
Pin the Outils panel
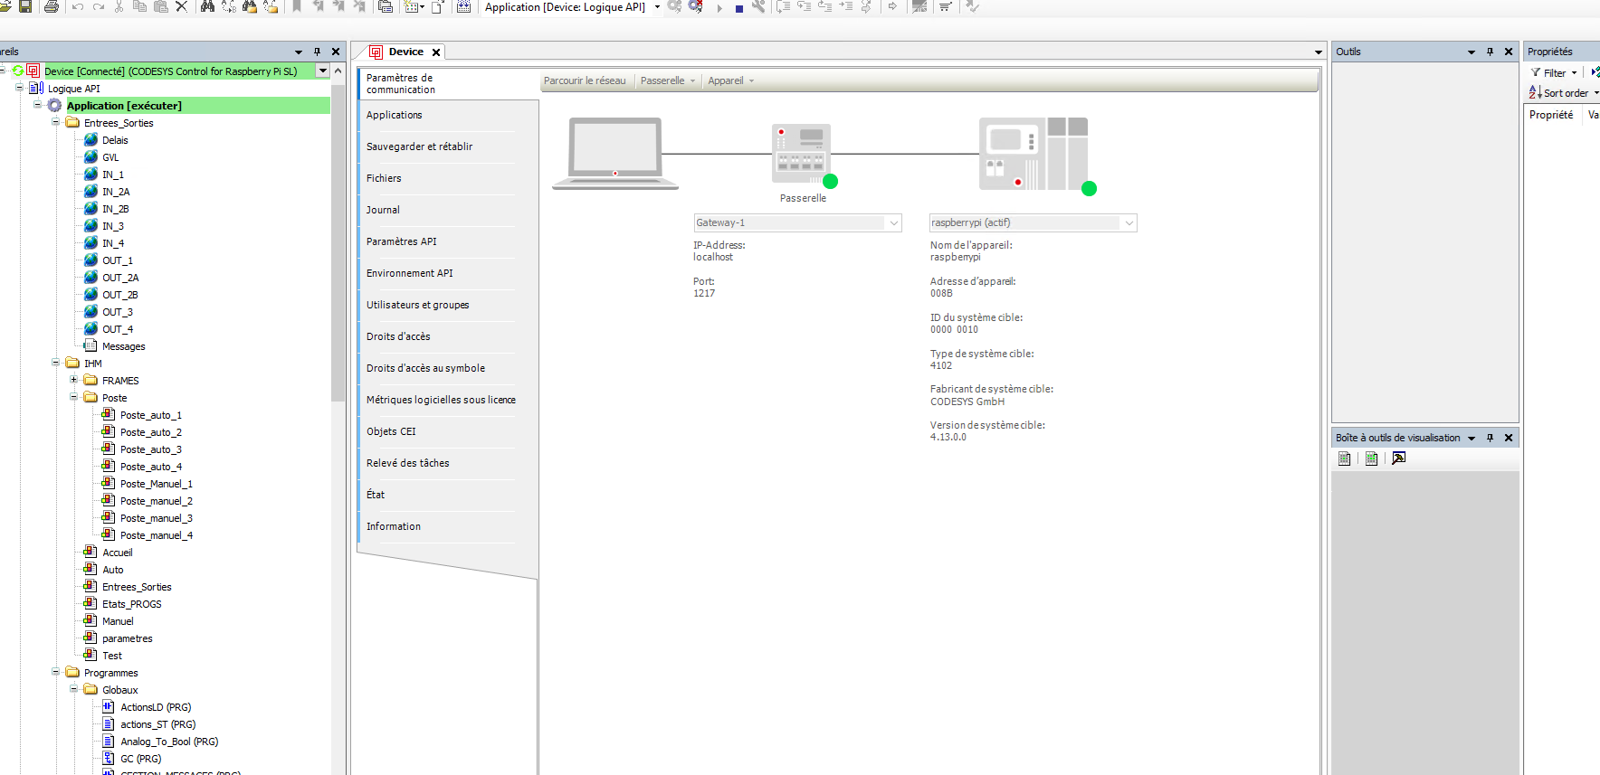pyautogui.click(x=1490, y=52)
